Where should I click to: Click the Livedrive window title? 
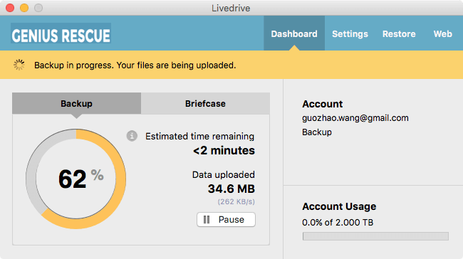click(x=231, y=9)
